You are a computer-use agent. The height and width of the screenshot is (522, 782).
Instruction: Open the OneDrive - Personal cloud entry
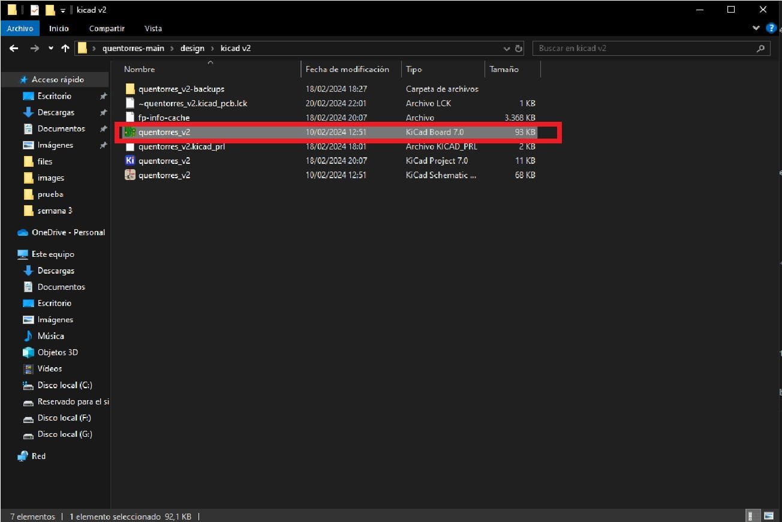[x=61, y=232]
